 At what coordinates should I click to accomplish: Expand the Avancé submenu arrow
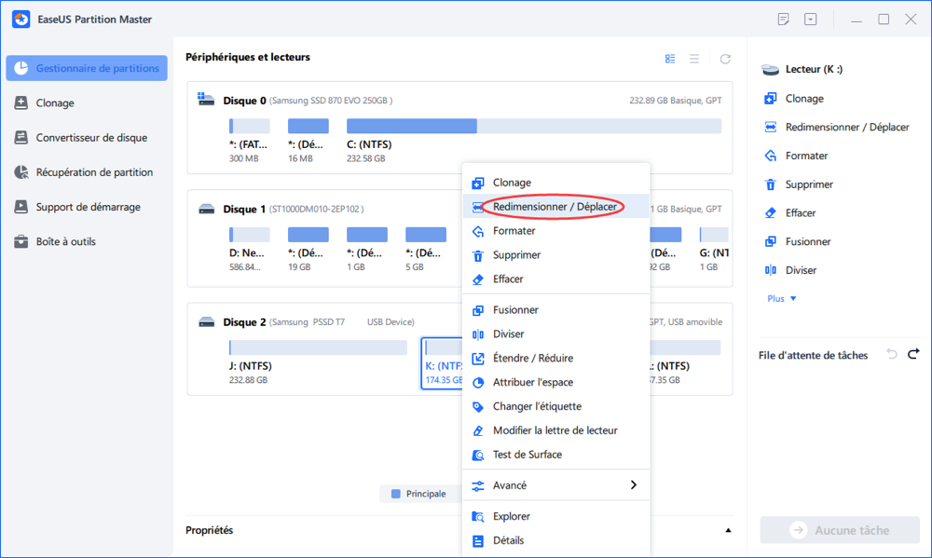tap(634, 485)
